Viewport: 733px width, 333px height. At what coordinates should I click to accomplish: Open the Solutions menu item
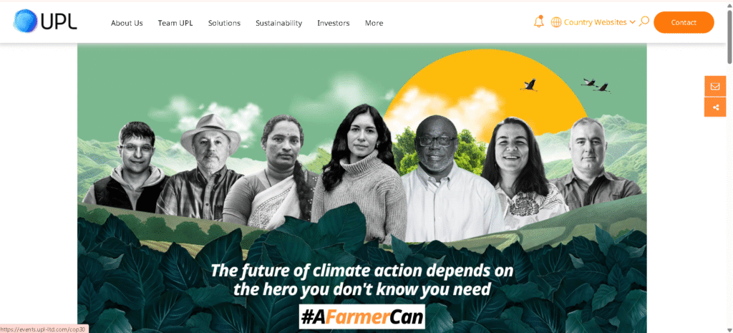click(224, 23)
